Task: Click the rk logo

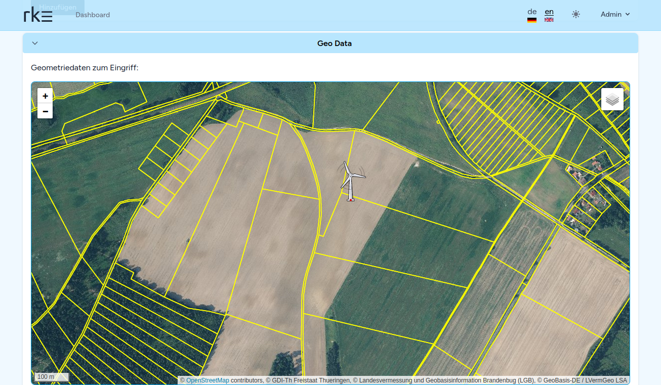Action: coord(38,15)
